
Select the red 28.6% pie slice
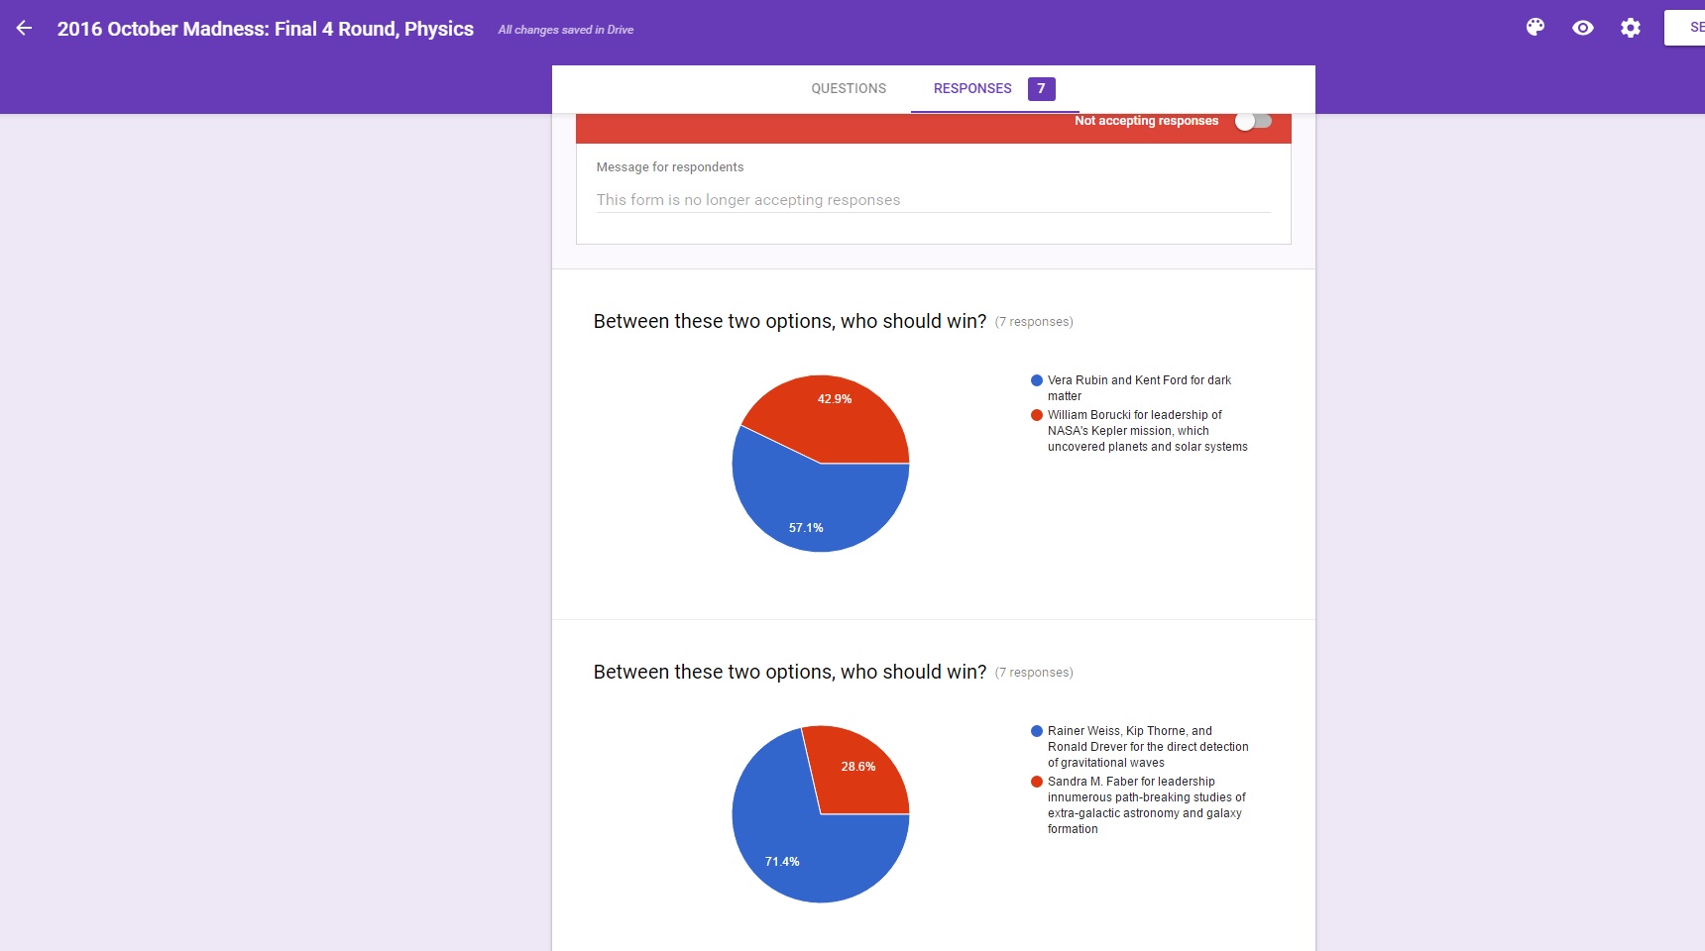click(857, 773)
